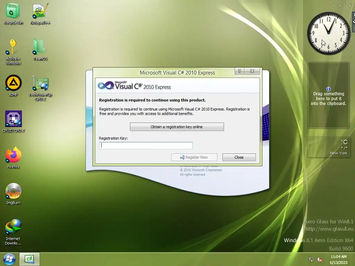
Task: Open the New York weather gadget
Action: [x=329, y=147]
